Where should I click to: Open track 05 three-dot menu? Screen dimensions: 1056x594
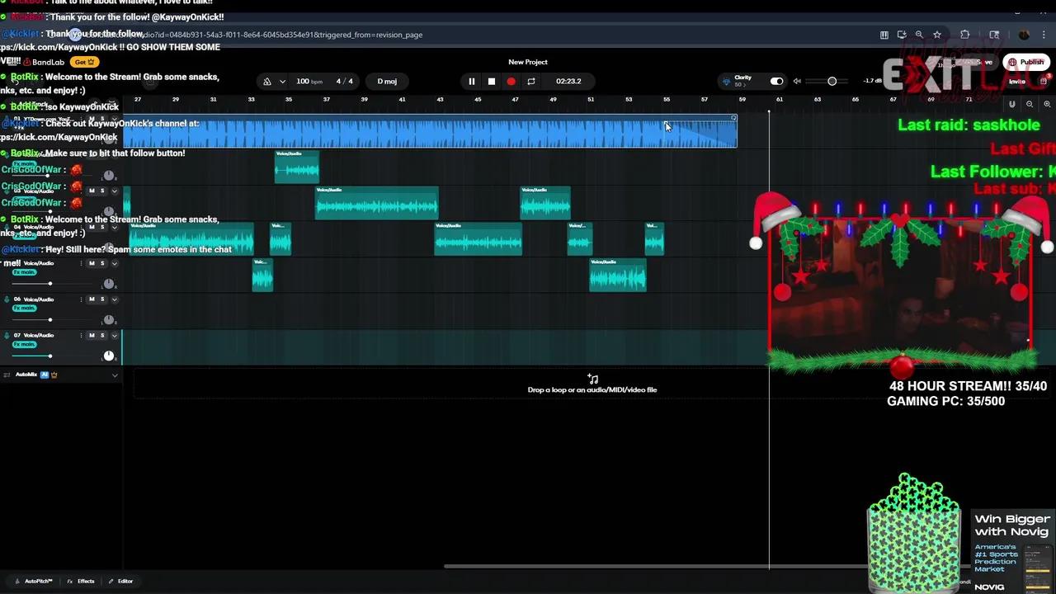[x=81, y=263]
